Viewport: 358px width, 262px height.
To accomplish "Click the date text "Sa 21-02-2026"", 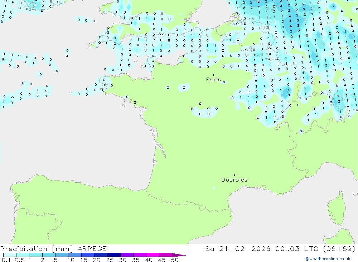I will coord(238,248).
